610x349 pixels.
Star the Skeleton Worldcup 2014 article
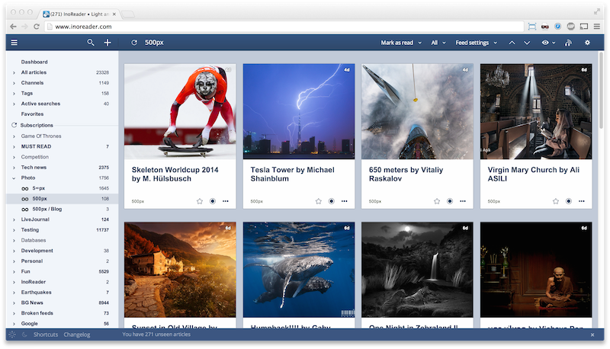click(x=200, y=201)
